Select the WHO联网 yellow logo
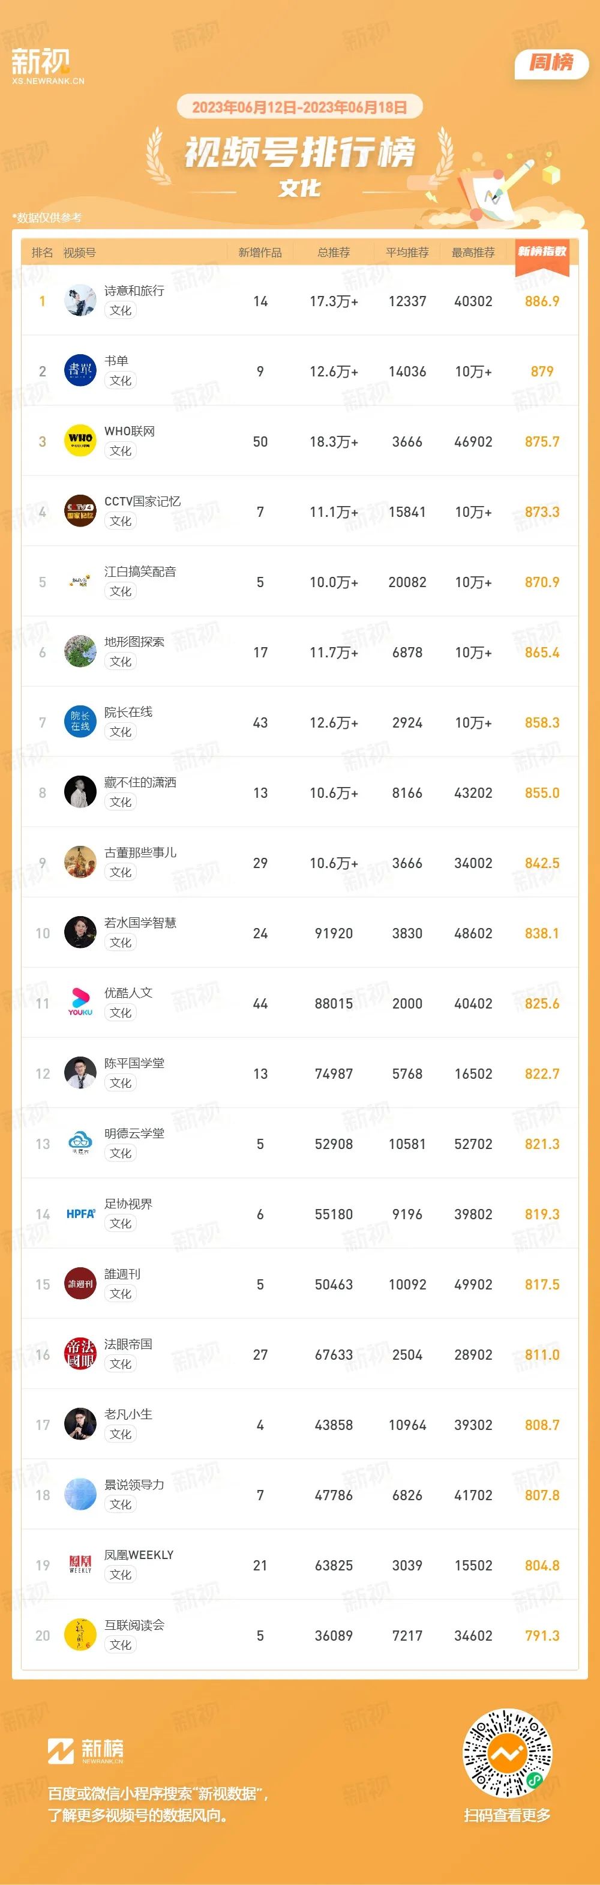The image size is (600, 1885). coord(80,441)
